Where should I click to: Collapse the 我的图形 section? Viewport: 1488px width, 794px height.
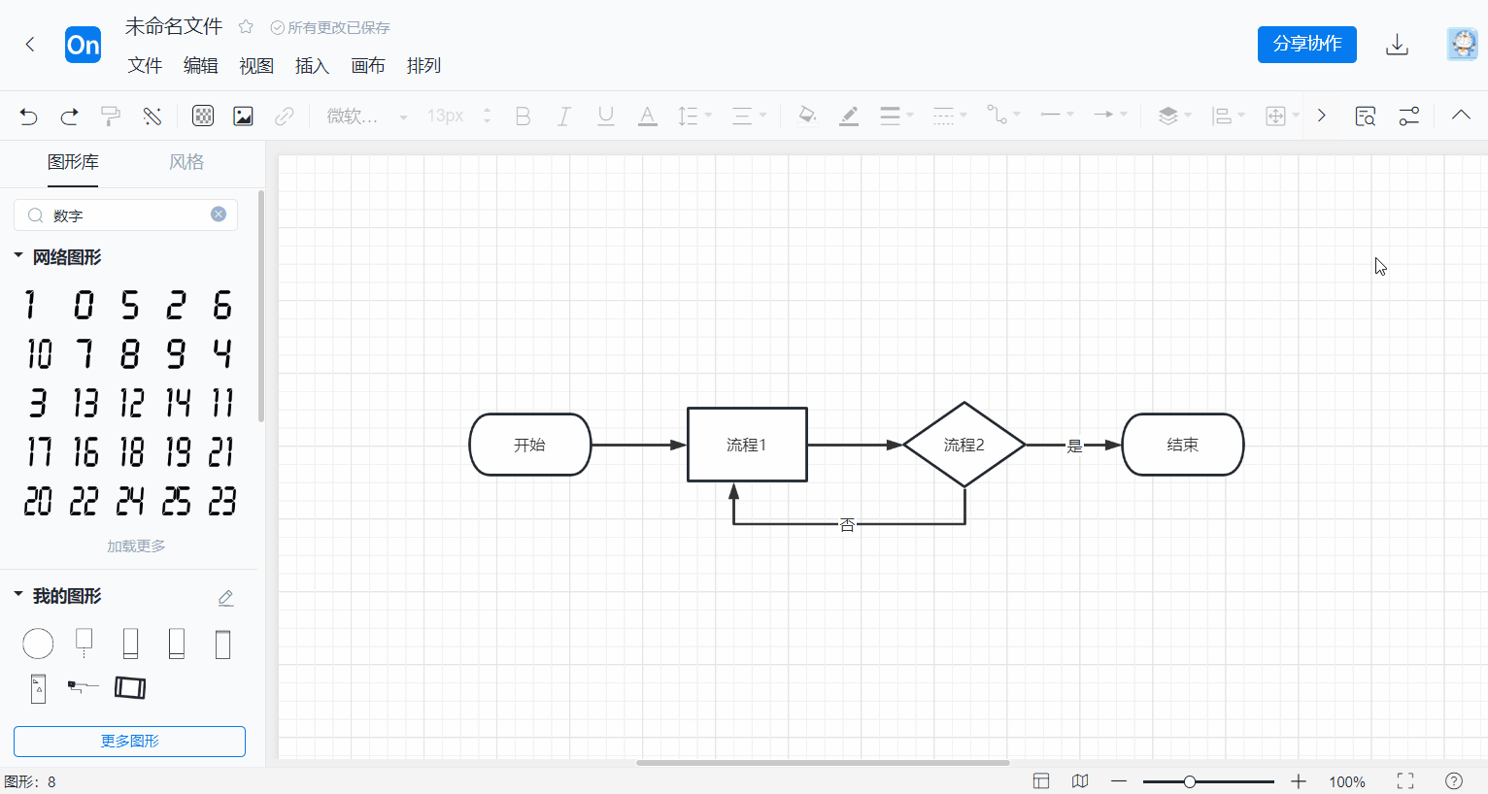coord(18,595)
